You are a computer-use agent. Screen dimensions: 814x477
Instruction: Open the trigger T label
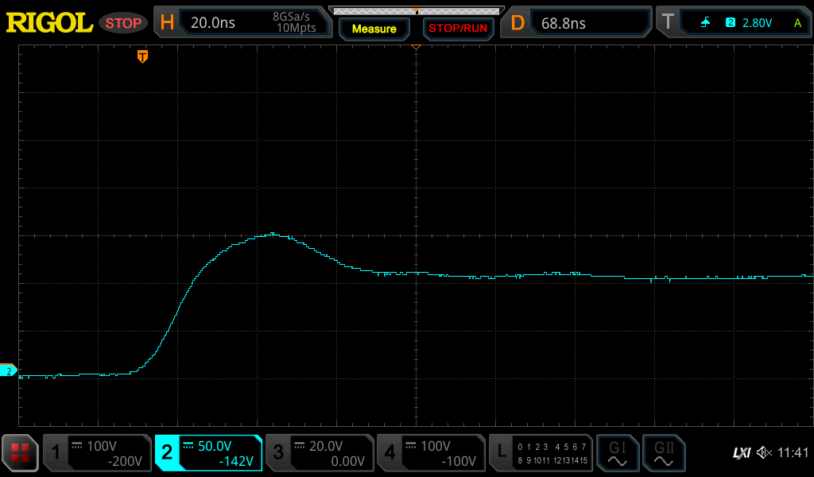point(668,22)
